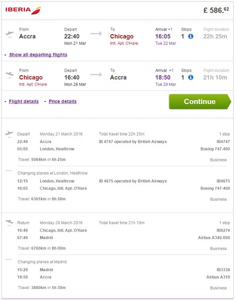Image resolution: width=235 pixels, height=300 pixels.
Task: Click plane icon next to Depart details section
Action: pyautogui.click(x=9, y=134)
